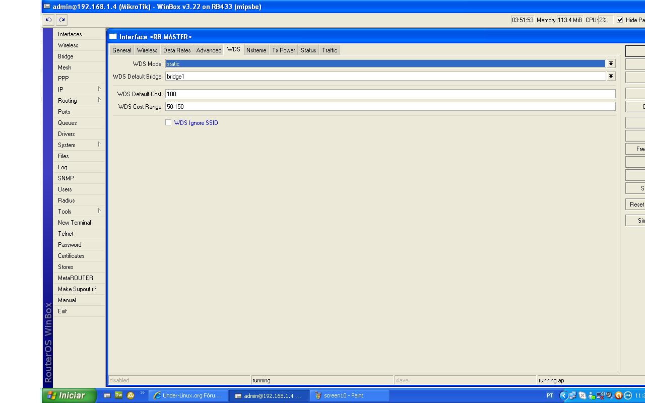Click the WDS Cost Range field
This screenshot has width=645, height=403.
[x=391, y=107]
